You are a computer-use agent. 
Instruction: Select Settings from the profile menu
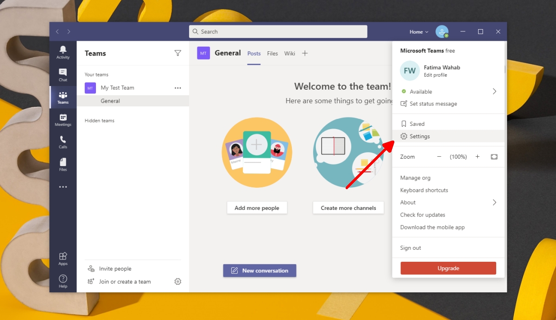coord(419,136)
